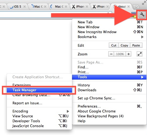Expand the Encoding submenu
The height and width of the screenshot is (135, 147).
tap(39, 111)
